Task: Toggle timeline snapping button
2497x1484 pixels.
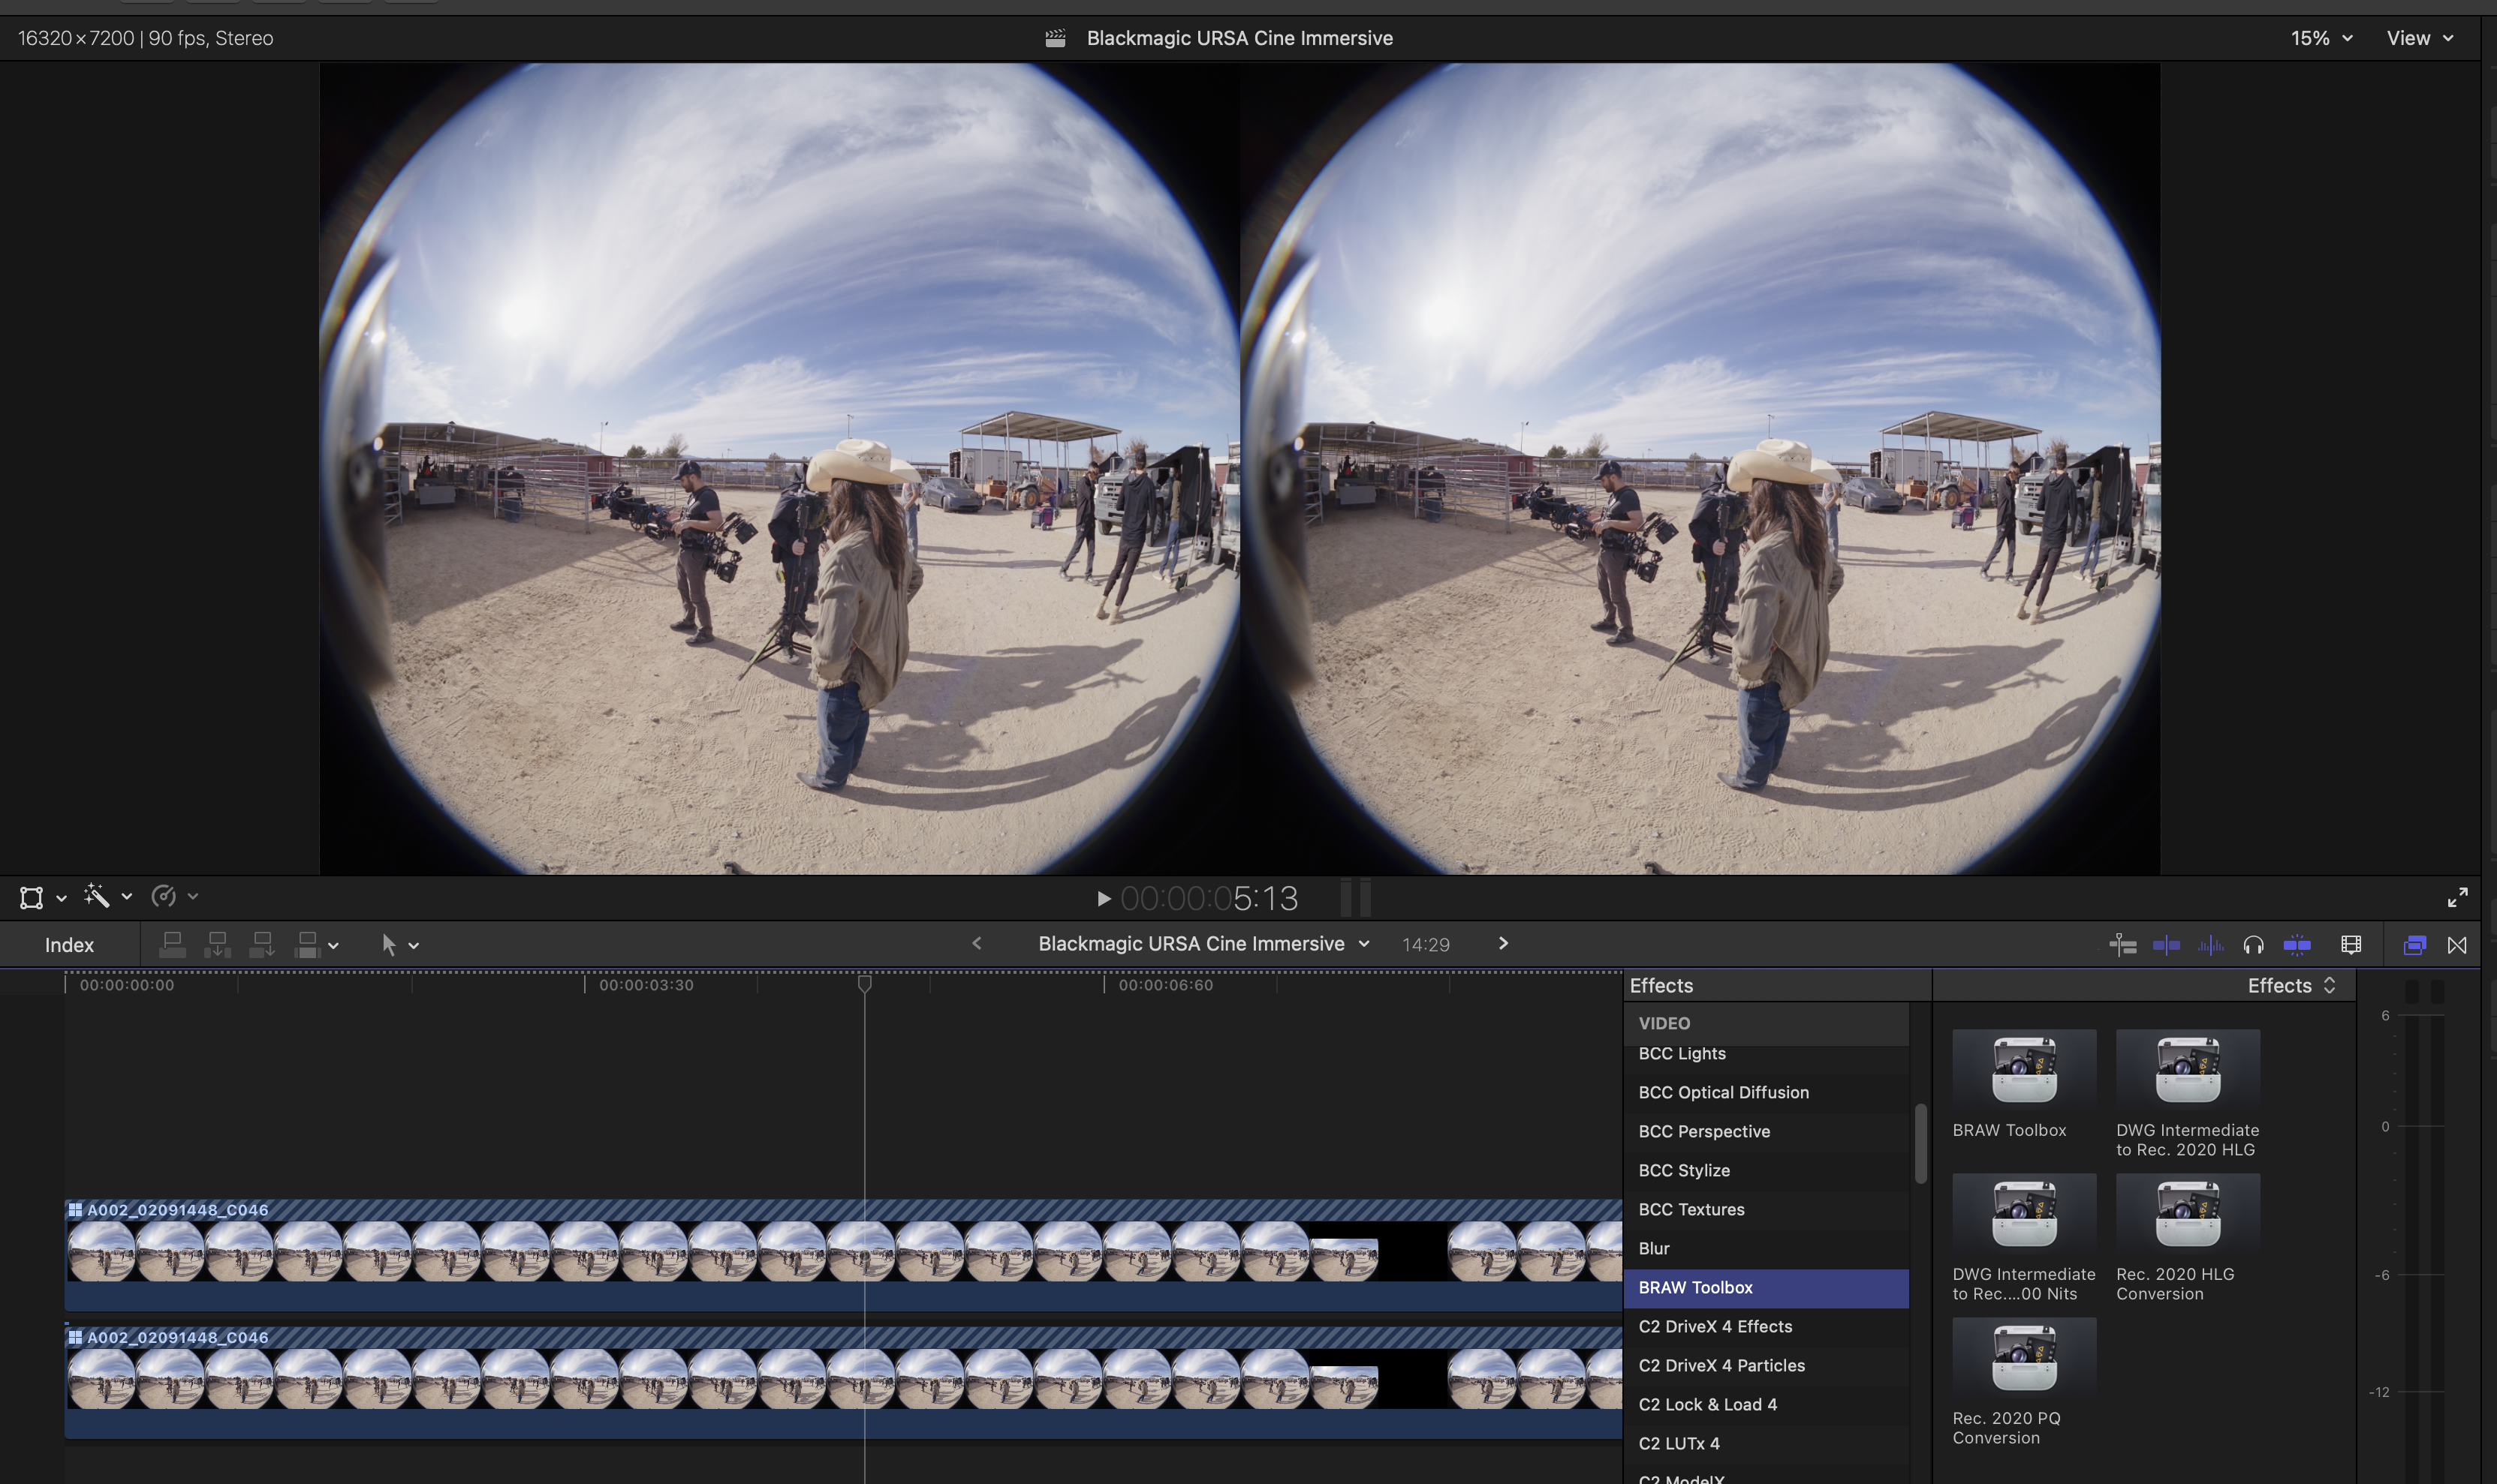Action: pyautogui.click(x=2297, y=944)
